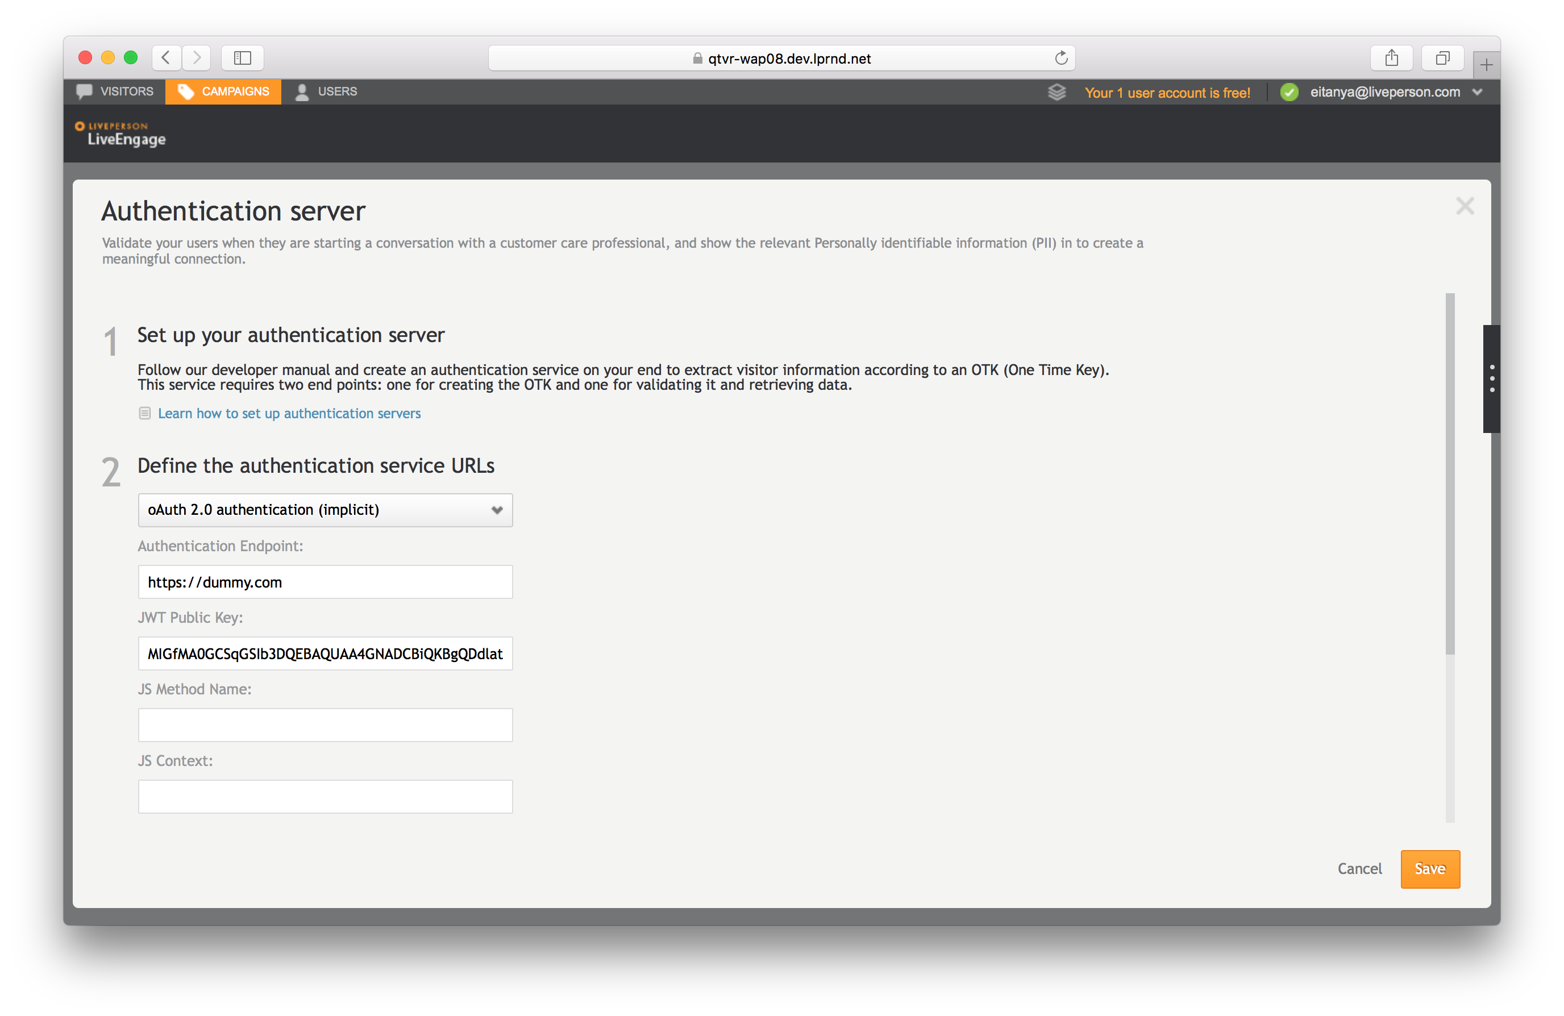The width and height of the screenshot is (1564, 1016).
Task: Click Your 1 user account is free!
Action: coord(1167,93)
